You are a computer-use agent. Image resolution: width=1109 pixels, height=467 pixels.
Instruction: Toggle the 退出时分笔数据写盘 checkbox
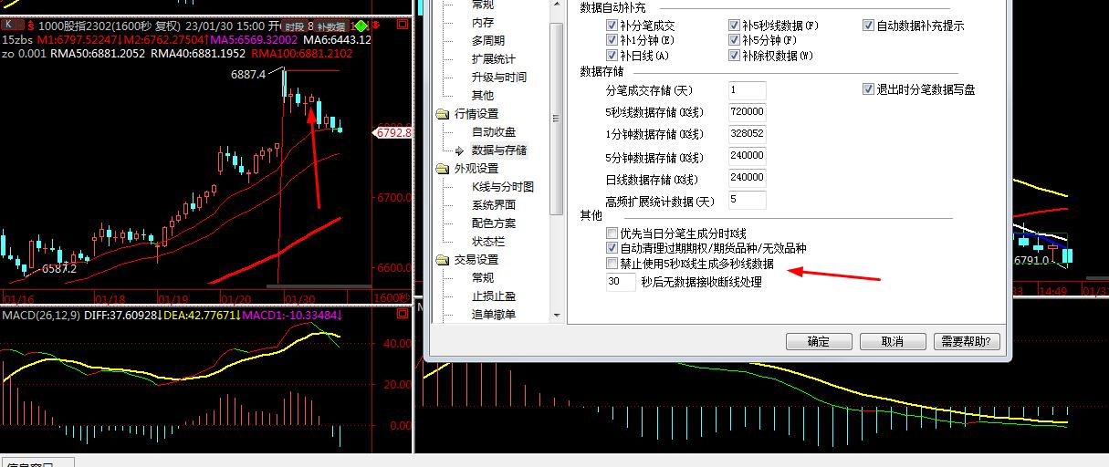tap(868, 89)
